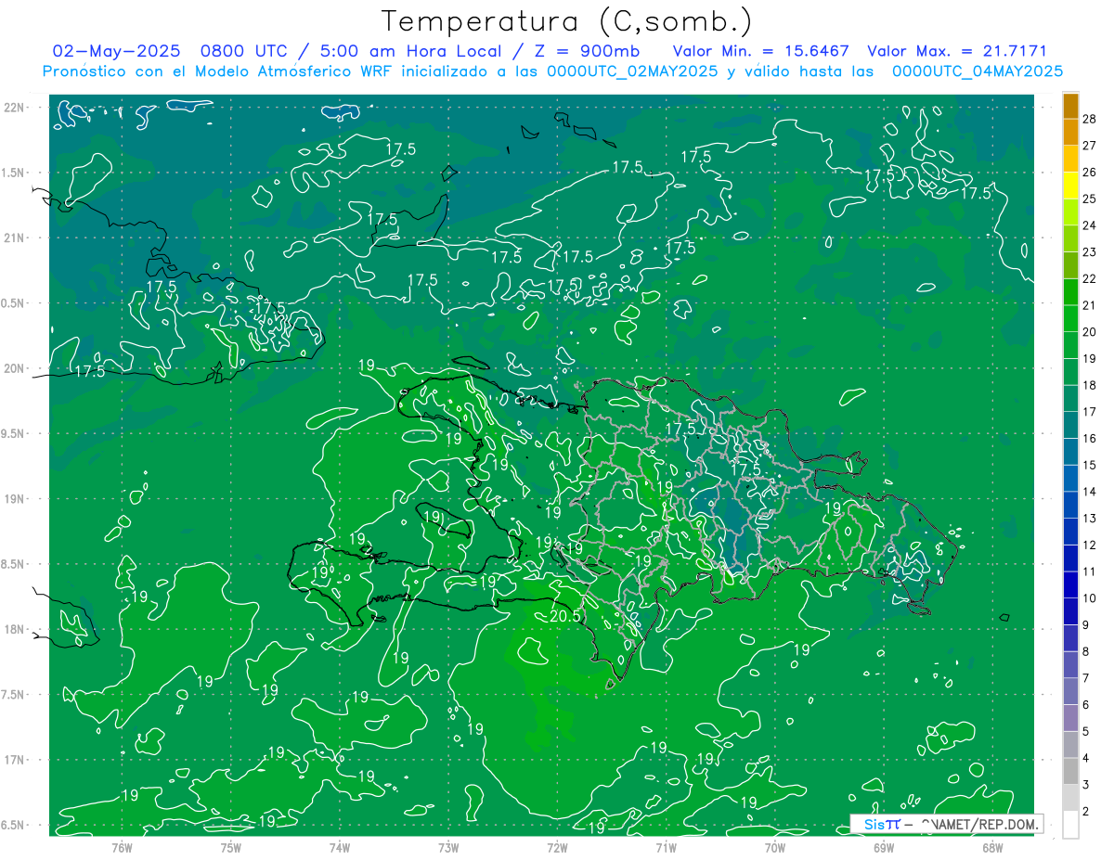Click the gray legend swatch between 3 and 4
Viewport: 1114px width, 860px height.
[1070, 772]
